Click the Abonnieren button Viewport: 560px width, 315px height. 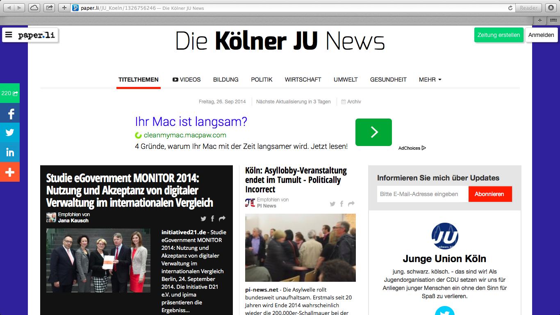490,194
